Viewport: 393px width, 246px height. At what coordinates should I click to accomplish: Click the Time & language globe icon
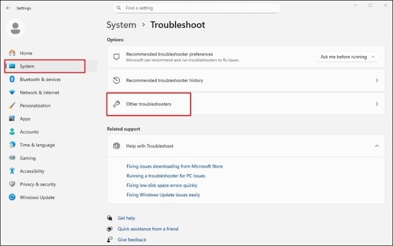point(12,145)
